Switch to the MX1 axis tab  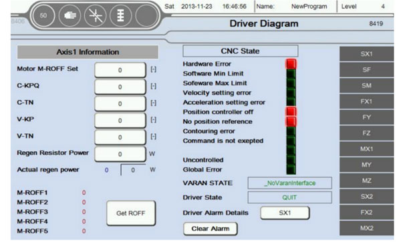tap(366, 149)
